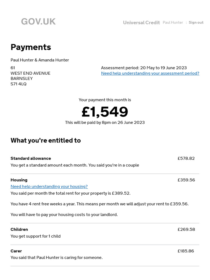Click the £578.82 standard allowance amount
The image size is (210, 280).
[x=186, y=158]
